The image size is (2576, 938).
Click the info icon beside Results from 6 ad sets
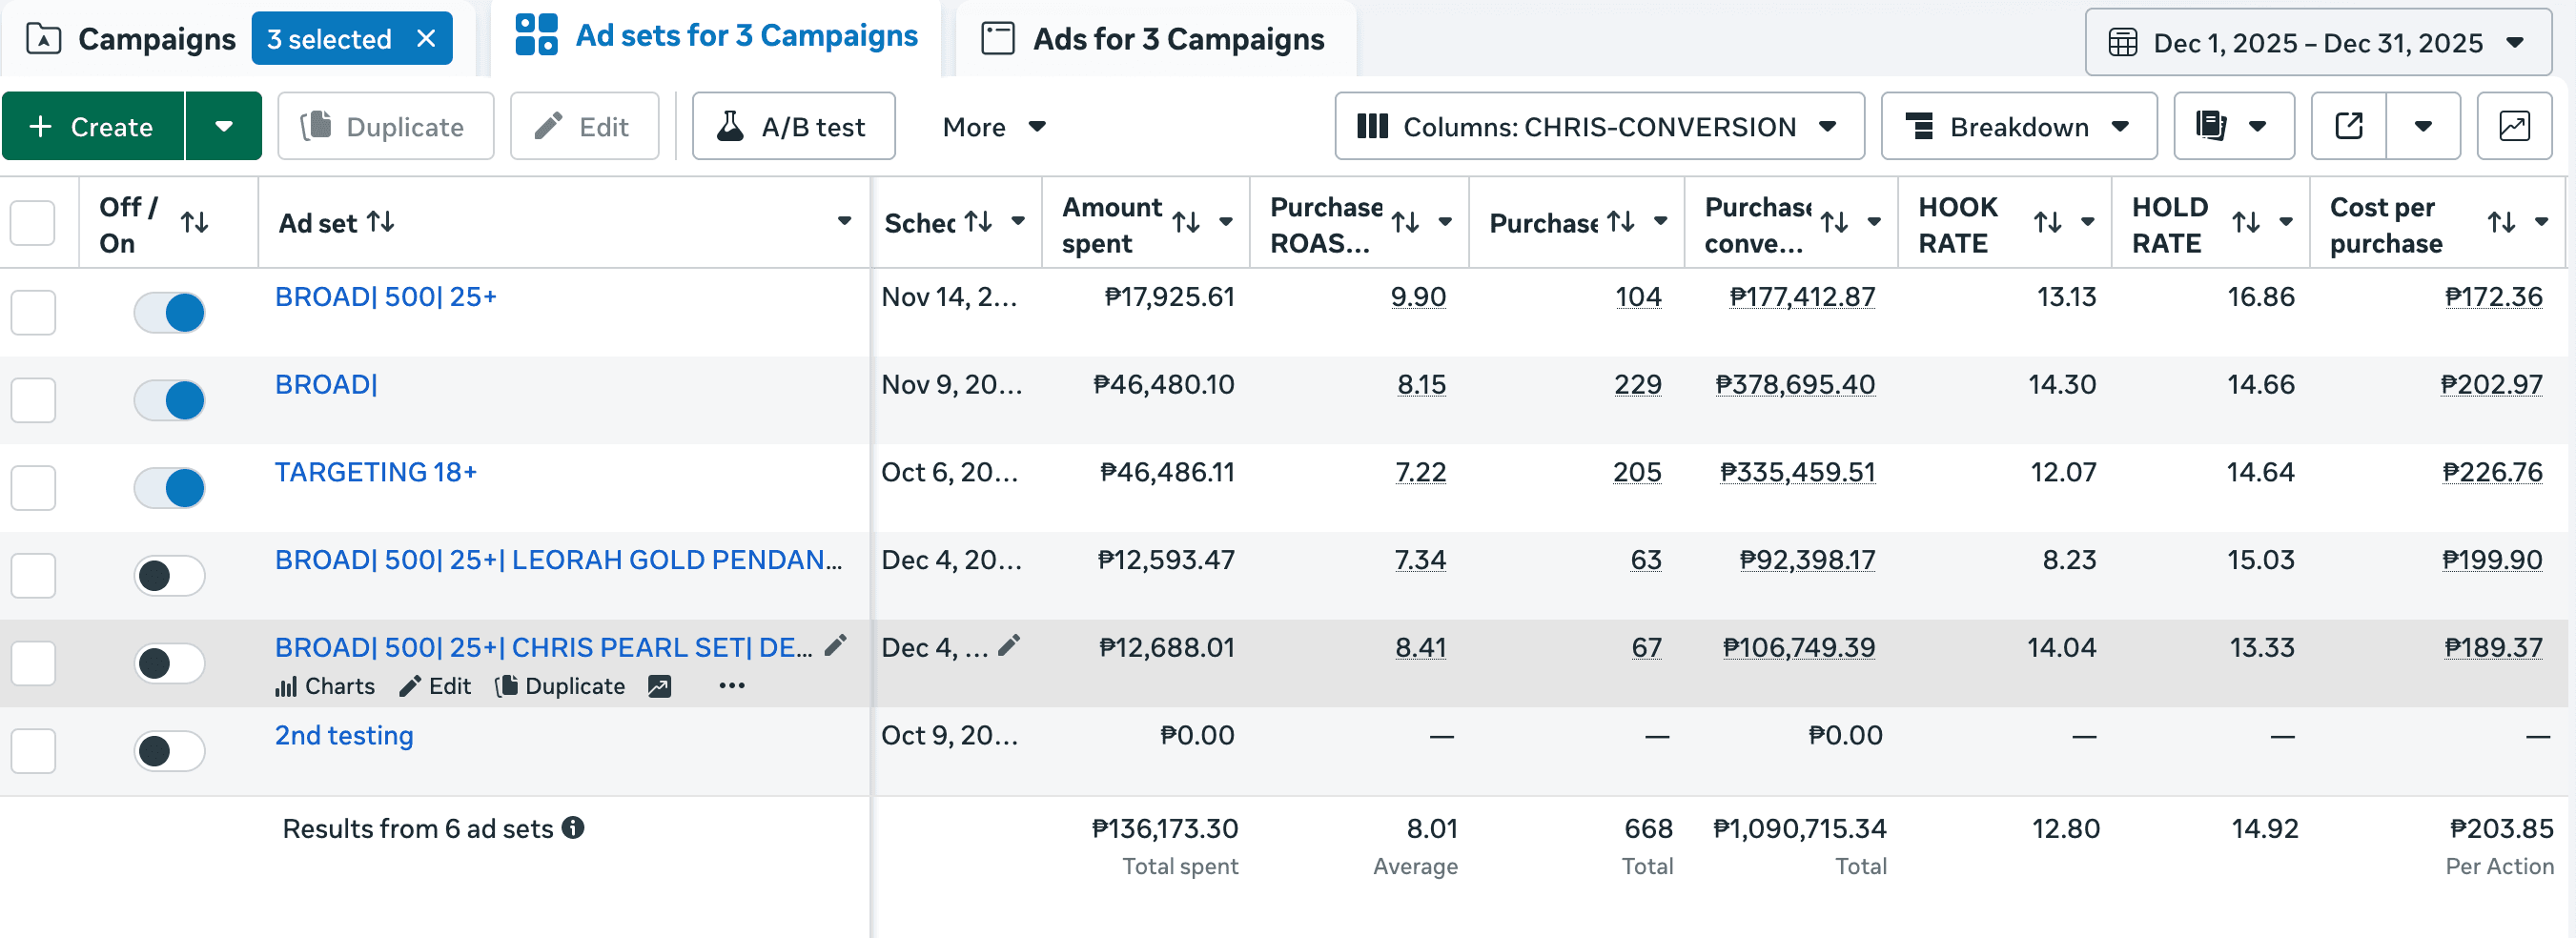(573, 828)
